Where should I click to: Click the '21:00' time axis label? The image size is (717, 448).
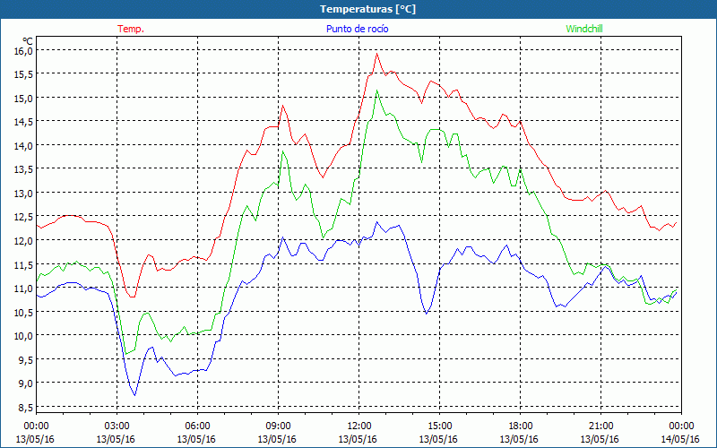click(x=600, y=426)
